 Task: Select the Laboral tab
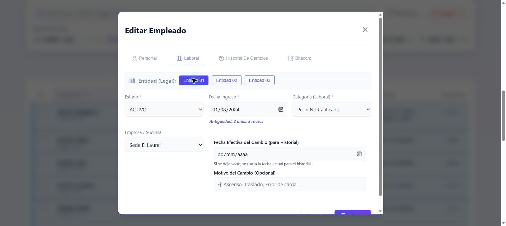click(188, 58)
